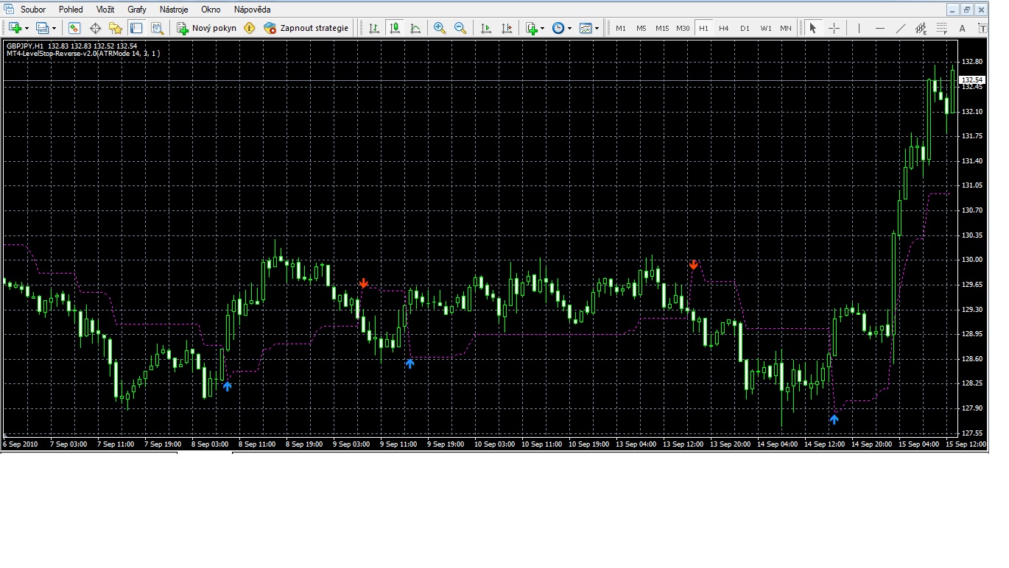Click the Nový pokyn (new order) button

[207, 28]
